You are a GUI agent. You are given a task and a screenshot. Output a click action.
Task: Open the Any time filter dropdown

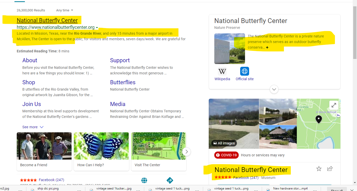[64, 10]
